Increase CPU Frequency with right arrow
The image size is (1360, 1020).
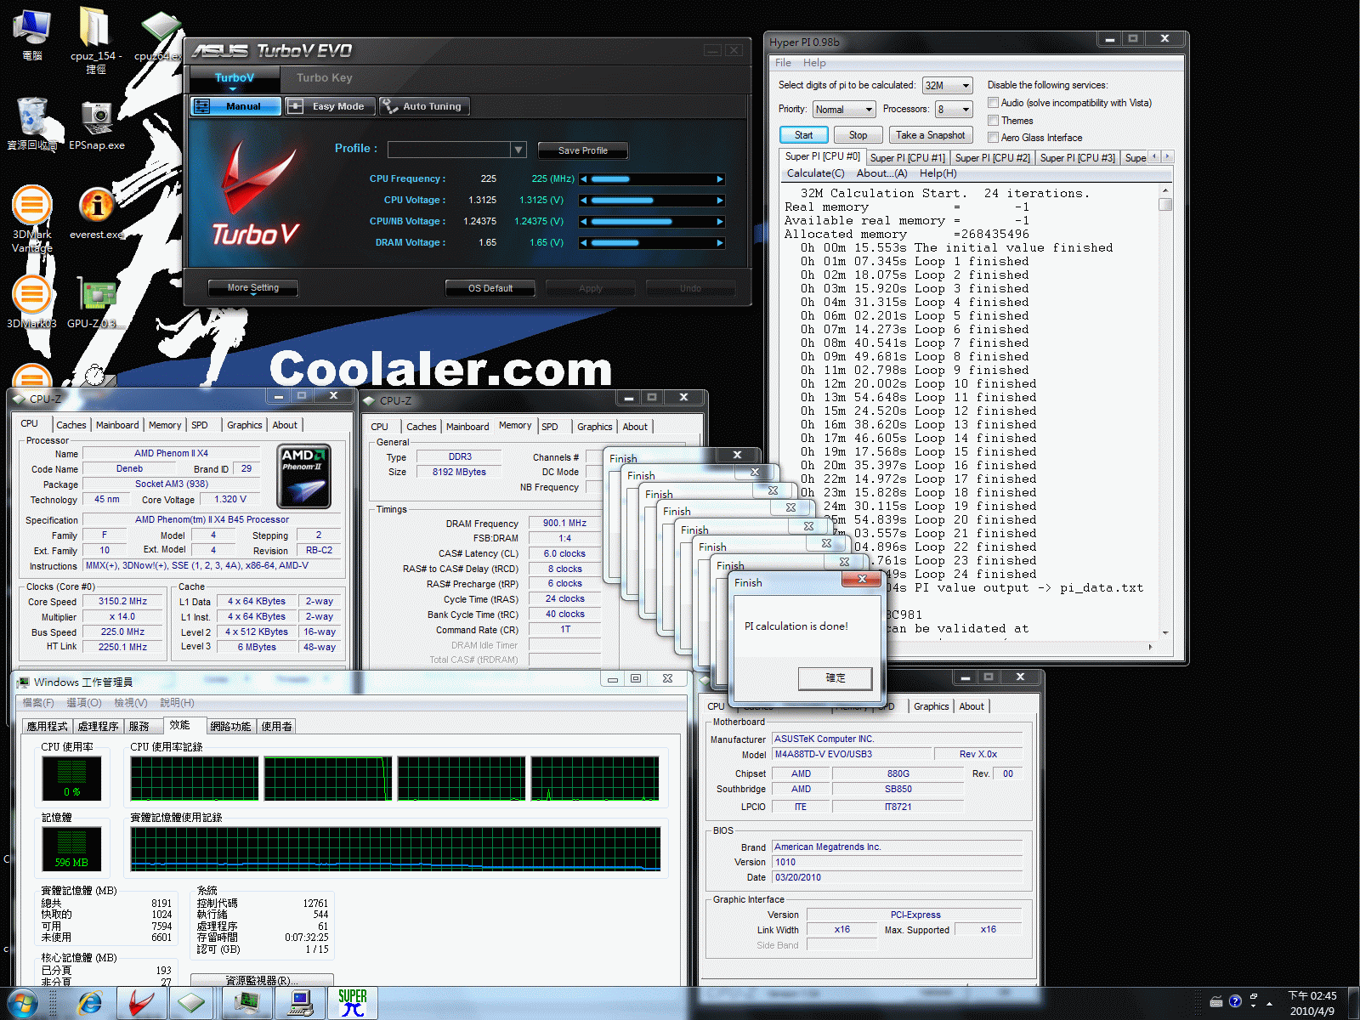[720, 179]
